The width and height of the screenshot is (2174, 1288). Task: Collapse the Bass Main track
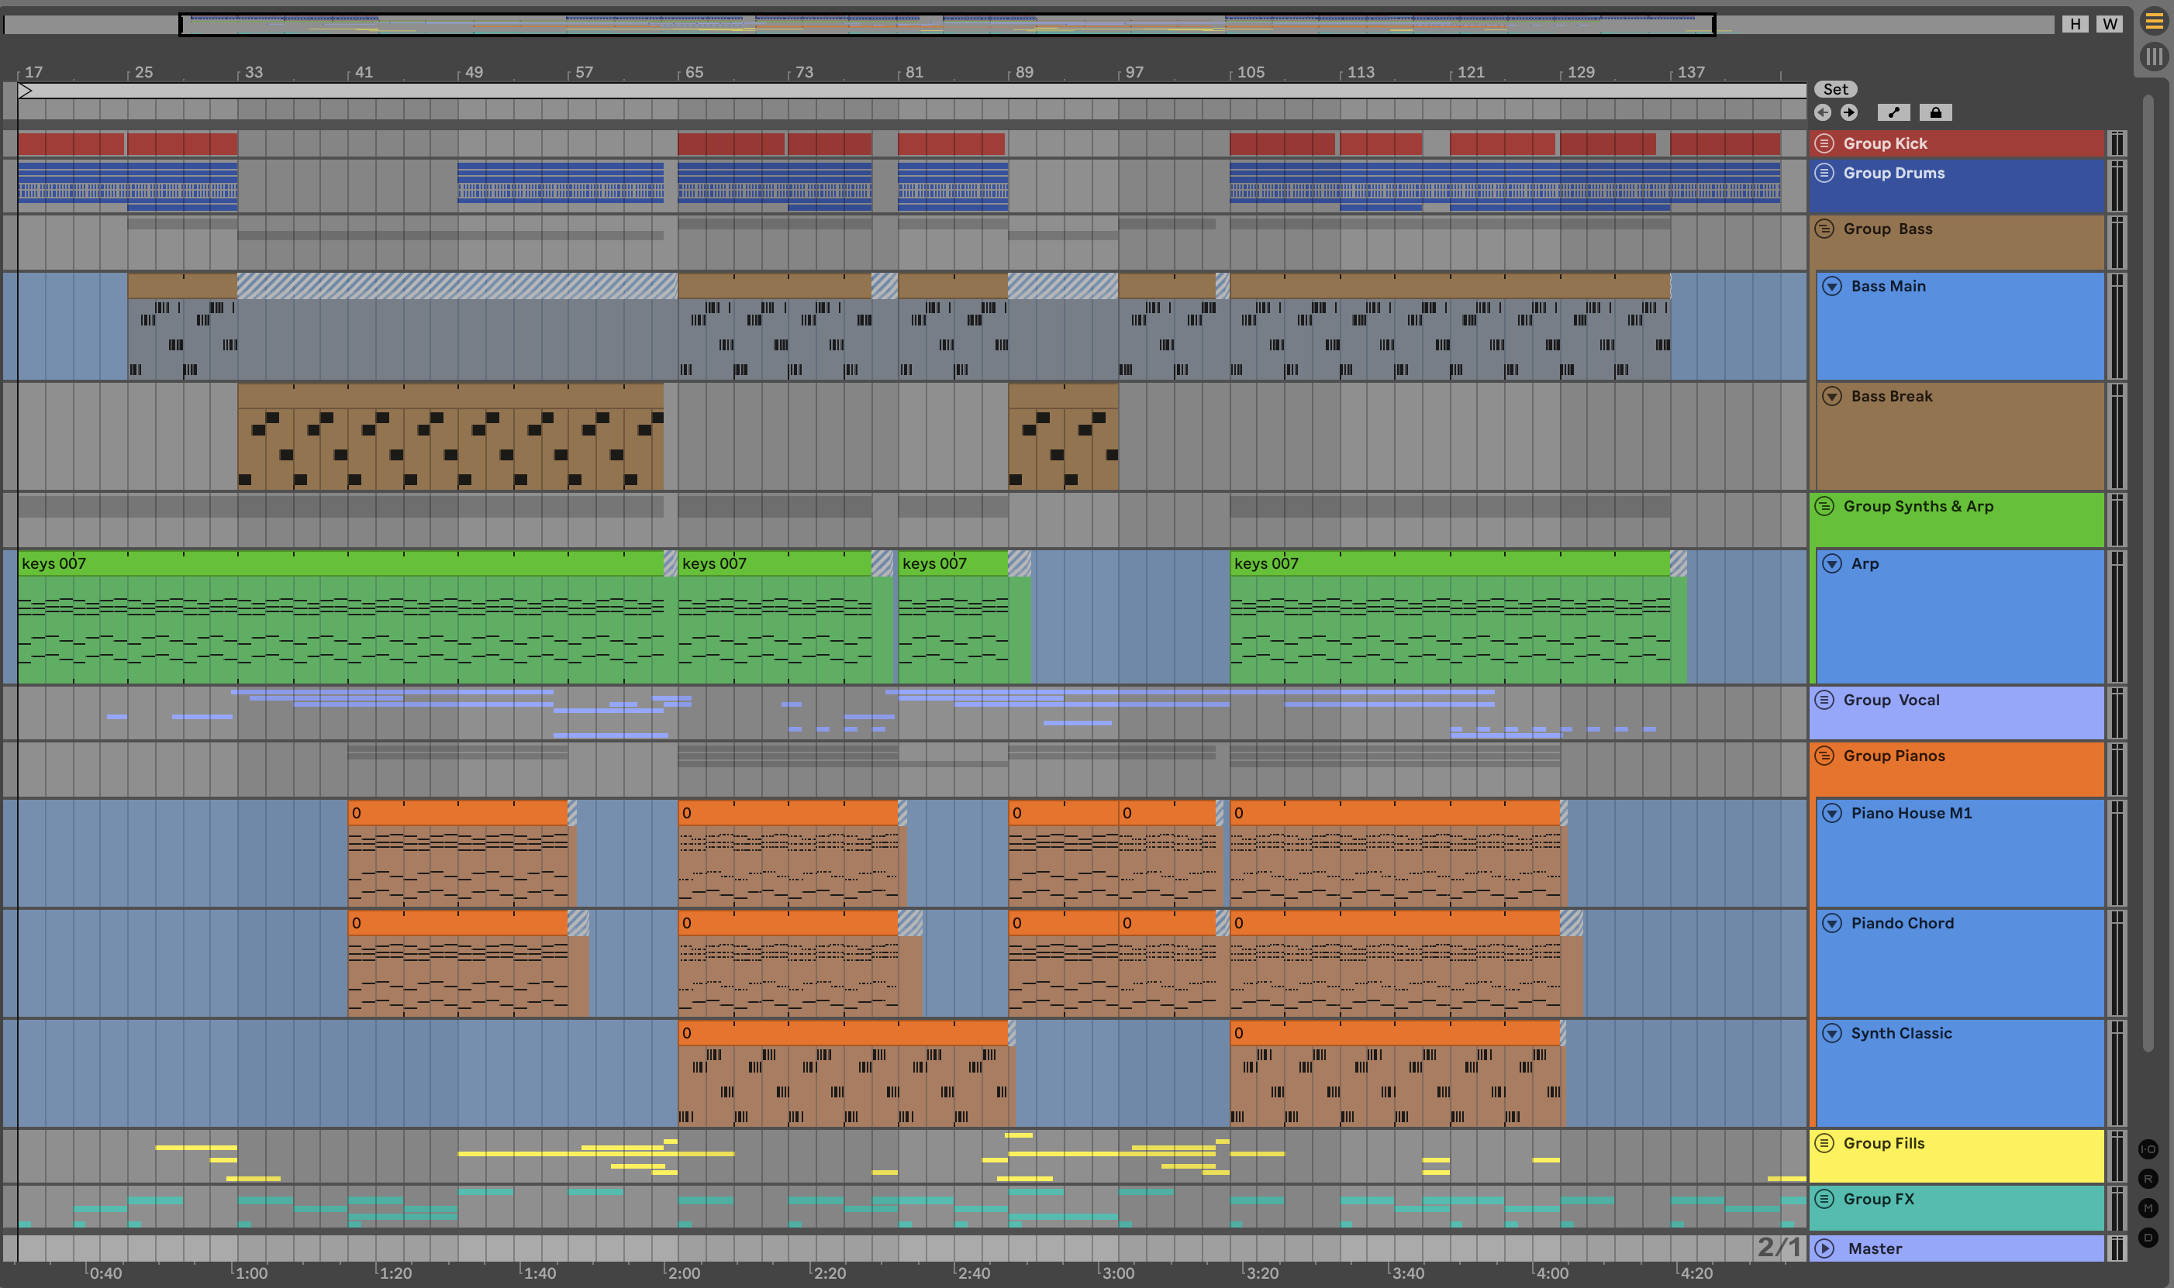pos(1832,287)
